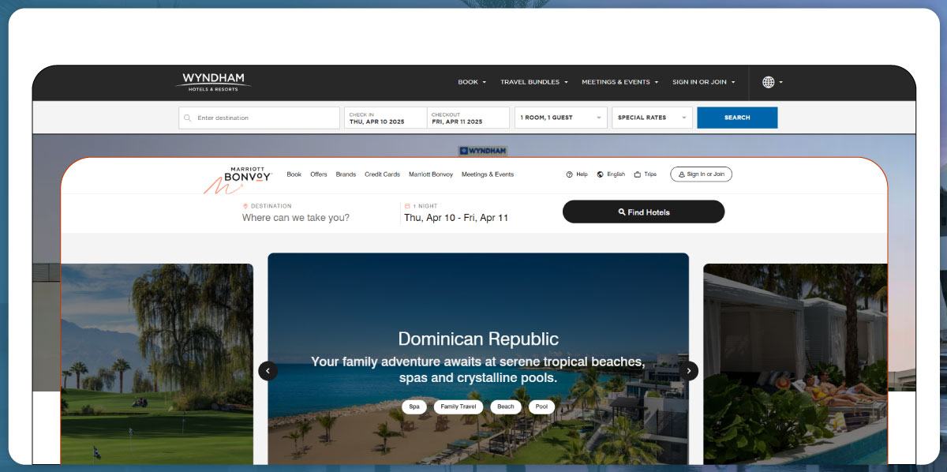
Task: Expand Wyndham Meetings & Events dropdown
Action: tap(619, 82)
